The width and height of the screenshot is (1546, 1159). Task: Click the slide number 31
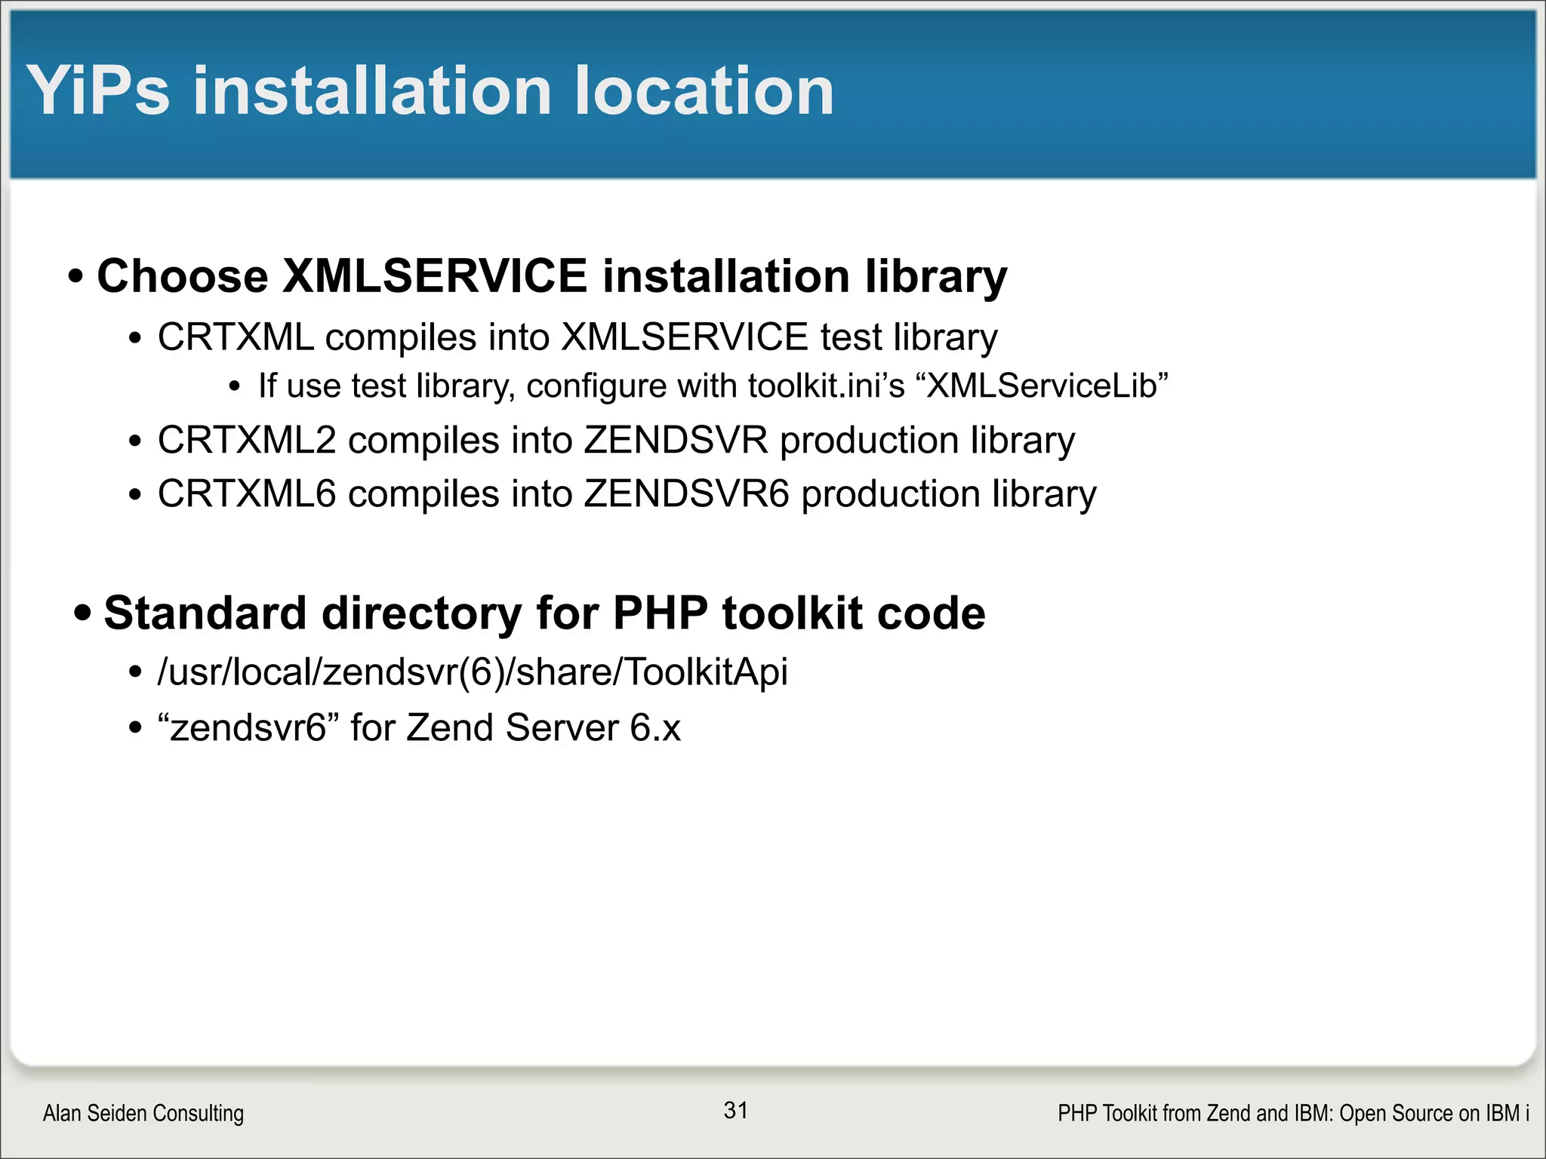click(736, 1110)
